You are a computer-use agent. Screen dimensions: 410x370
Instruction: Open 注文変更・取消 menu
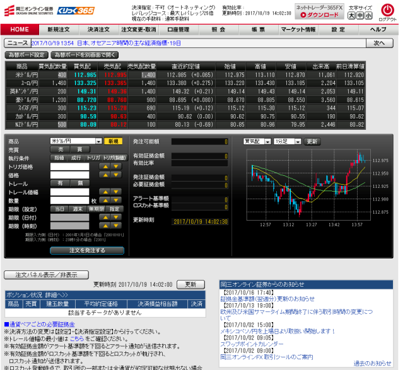[x=139, y=30]
